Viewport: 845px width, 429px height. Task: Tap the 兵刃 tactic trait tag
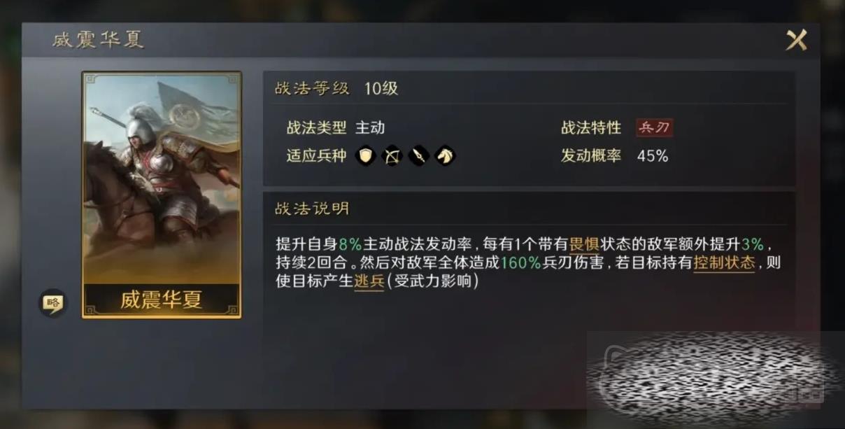[x=655, y=128]
